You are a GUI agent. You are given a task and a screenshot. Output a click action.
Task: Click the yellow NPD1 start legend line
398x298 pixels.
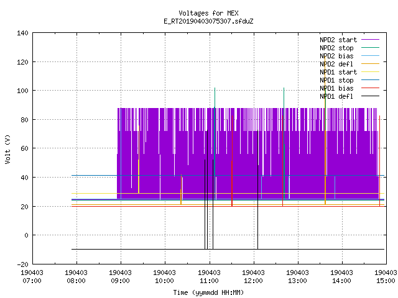pyautogui.click(x=371, y=72)
